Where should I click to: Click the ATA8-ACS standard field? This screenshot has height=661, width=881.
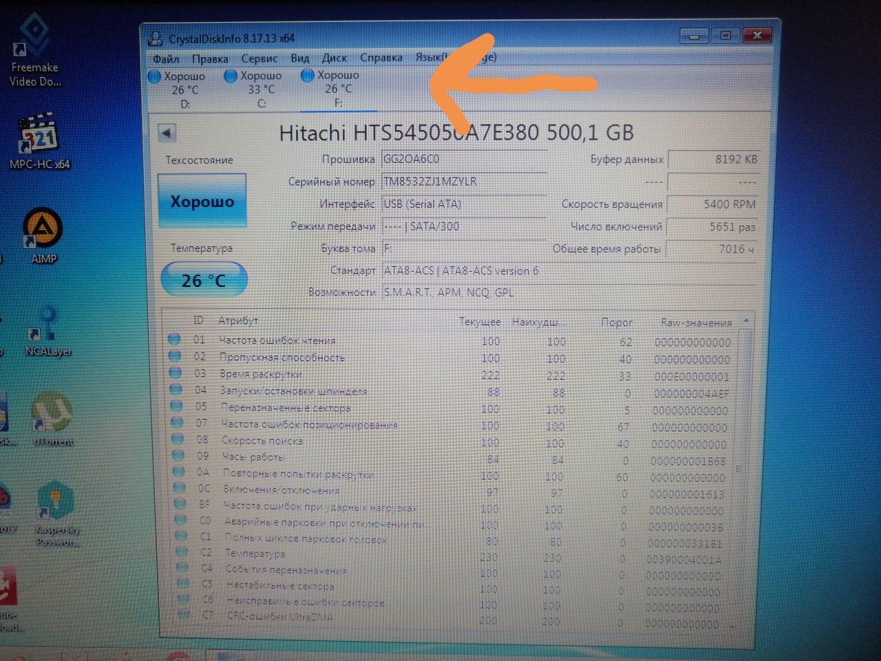[x=569, y=271]
